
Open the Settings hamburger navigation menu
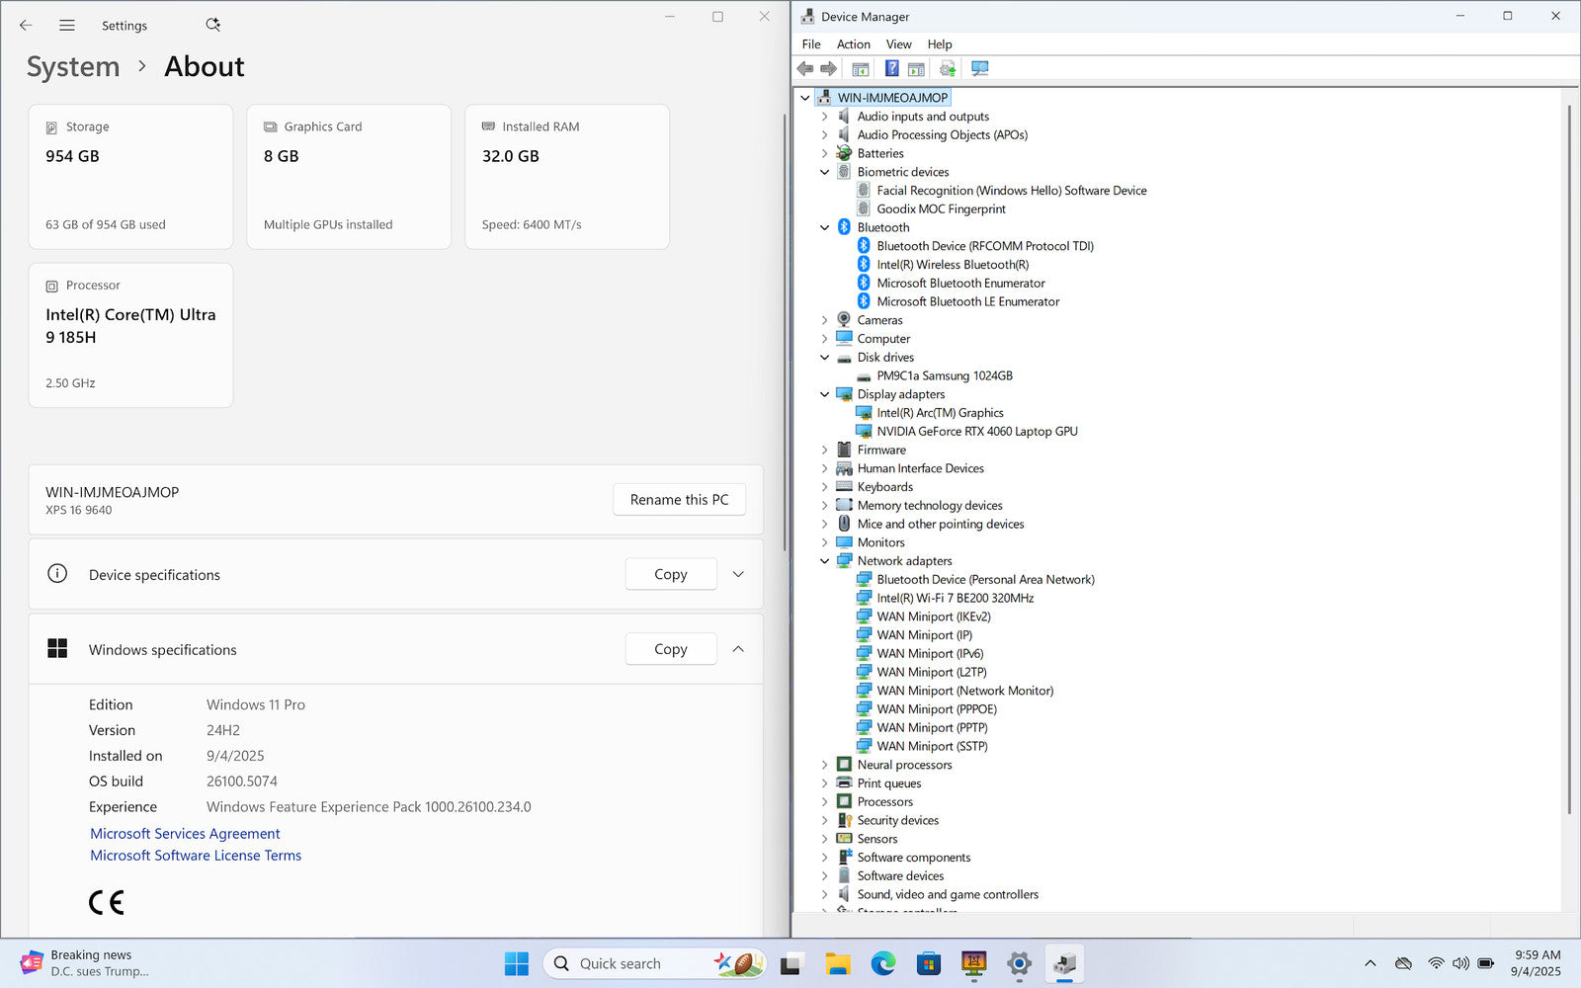coord(67,26)
